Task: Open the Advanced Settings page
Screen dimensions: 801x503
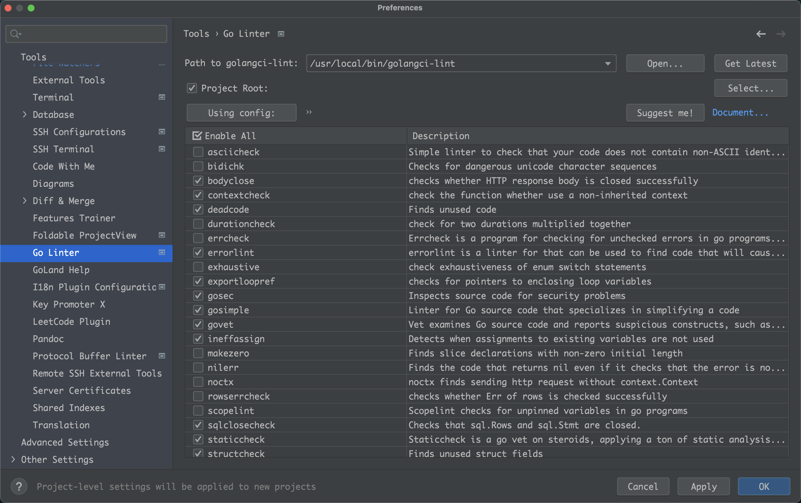Action: tap(65, 442)
